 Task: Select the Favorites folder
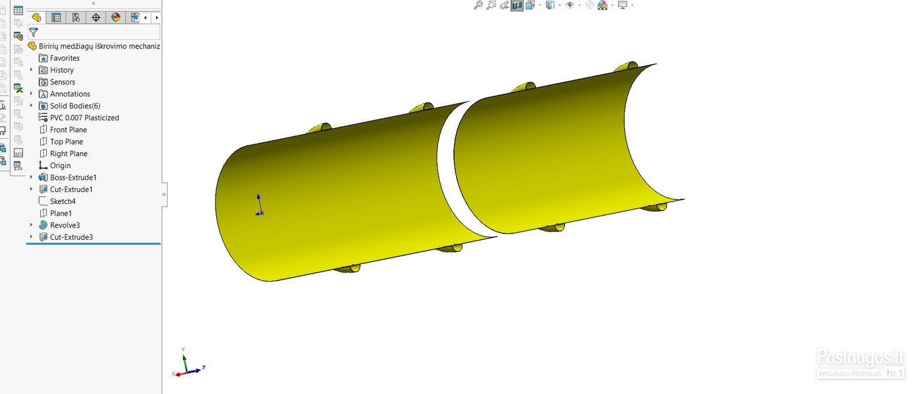pyautogui.click(x=65, y=58)
